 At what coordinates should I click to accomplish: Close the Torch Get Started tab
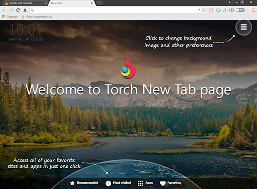coord(46,3)
